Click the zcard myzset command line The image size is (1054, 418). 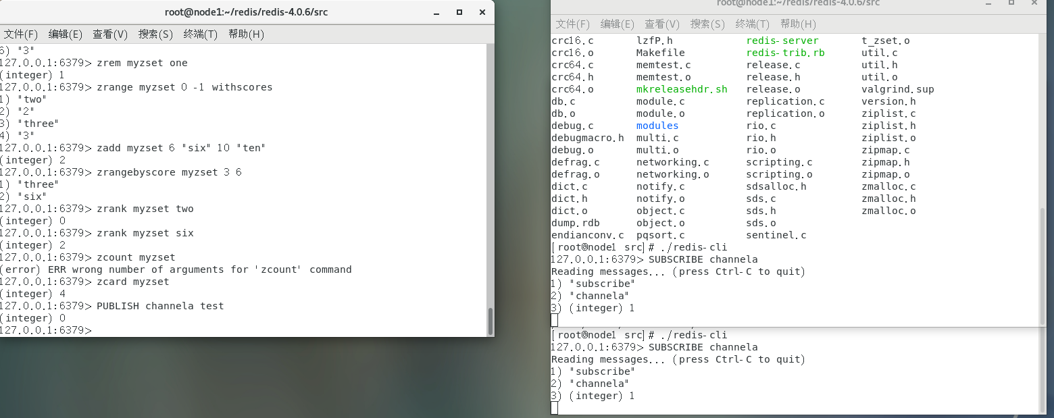pyautogui.click(x=84, y=282)
